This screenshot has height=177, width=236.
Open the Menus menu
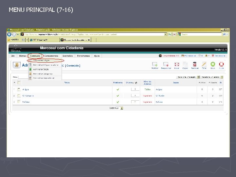tap(22, 56)
